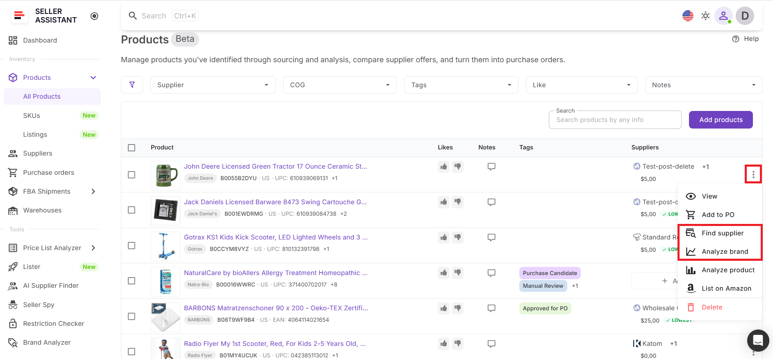Toggle the select-all products checkbox

(x=132, y=148)
